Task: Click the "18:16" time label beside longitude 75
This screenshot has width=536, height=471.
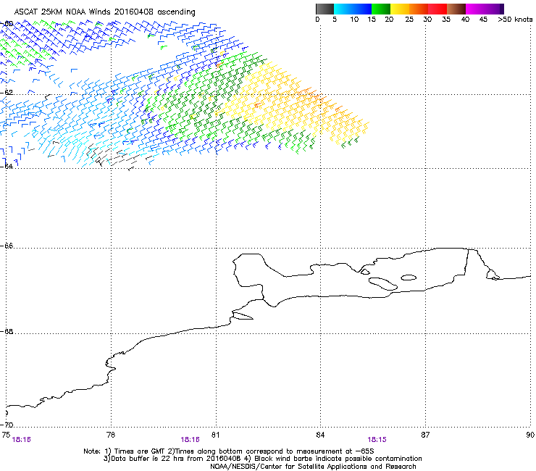Action: tap(21, 440)
